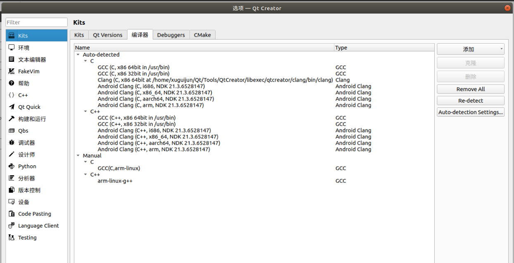Open the 添加 dropdown arrow

click(x=501, y=49)
